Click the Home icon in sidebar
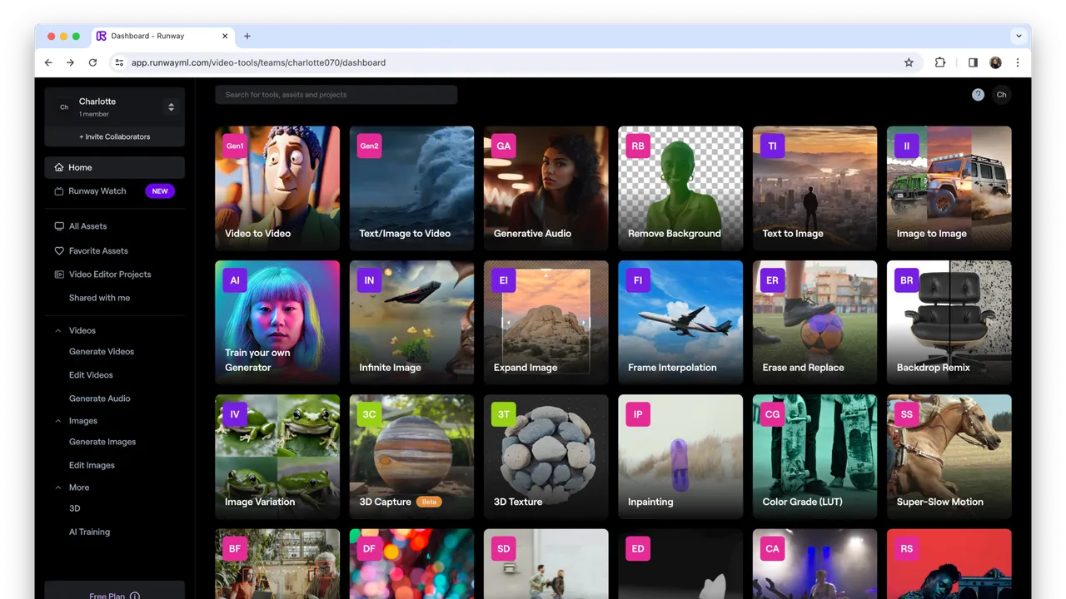 pos(59,167)
